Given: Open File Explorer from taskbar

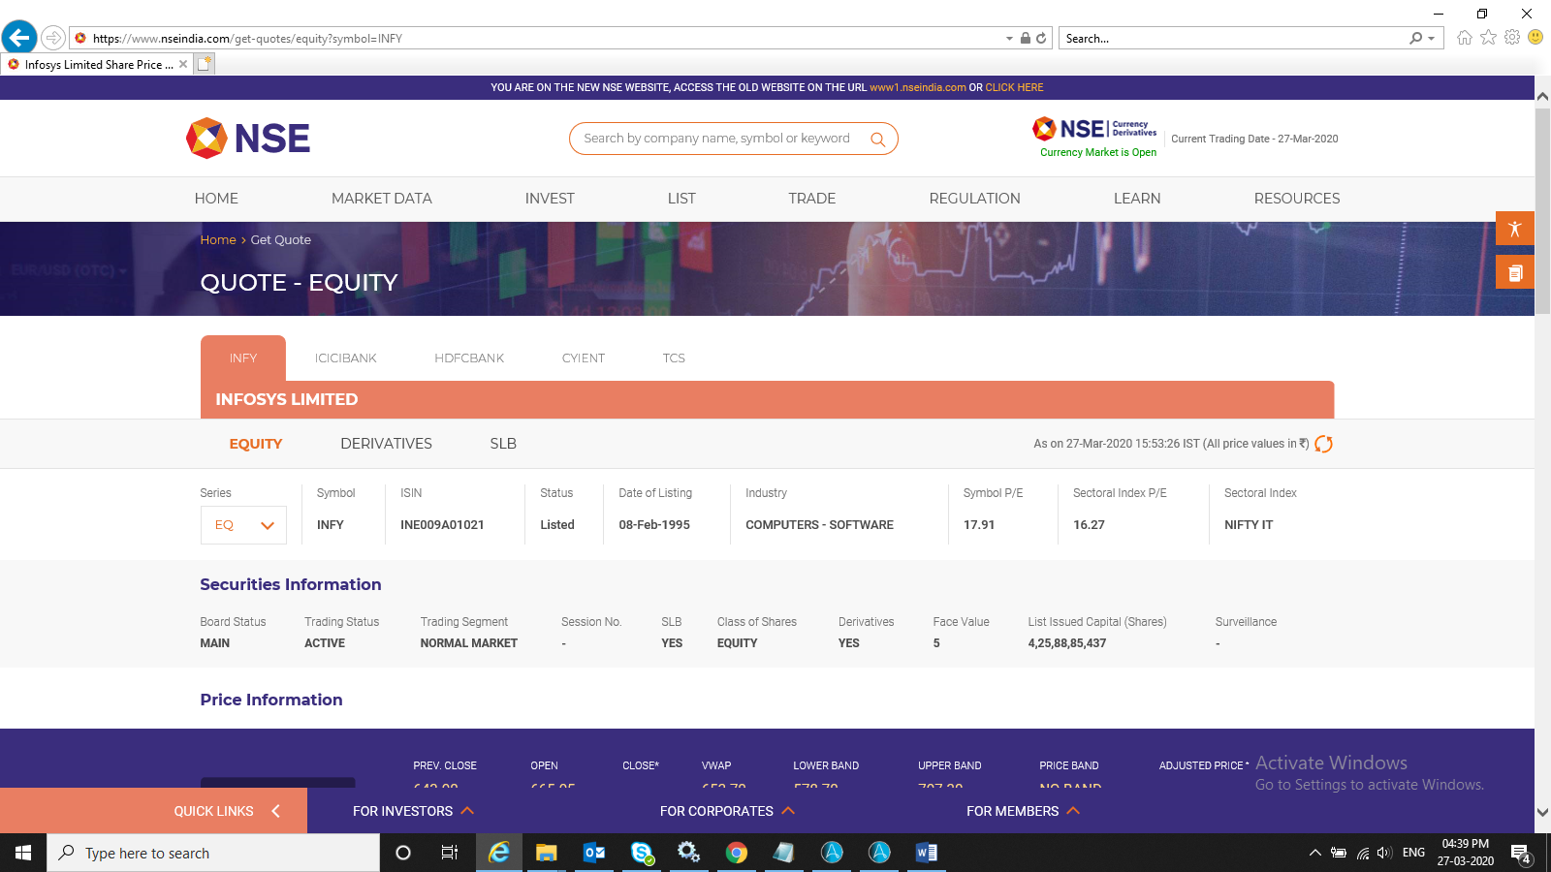Looking at the screenshot, I should click(x=547, y=853).
